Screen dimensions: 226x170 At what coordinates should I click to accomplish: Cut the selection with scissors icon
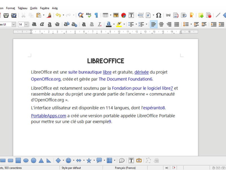click(x=23, y=15)
